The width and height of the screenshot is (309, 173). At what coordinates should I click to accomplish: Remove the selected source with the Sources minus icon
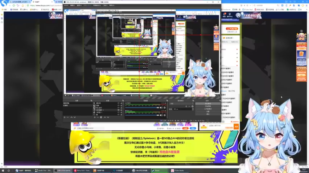[98, 117]
